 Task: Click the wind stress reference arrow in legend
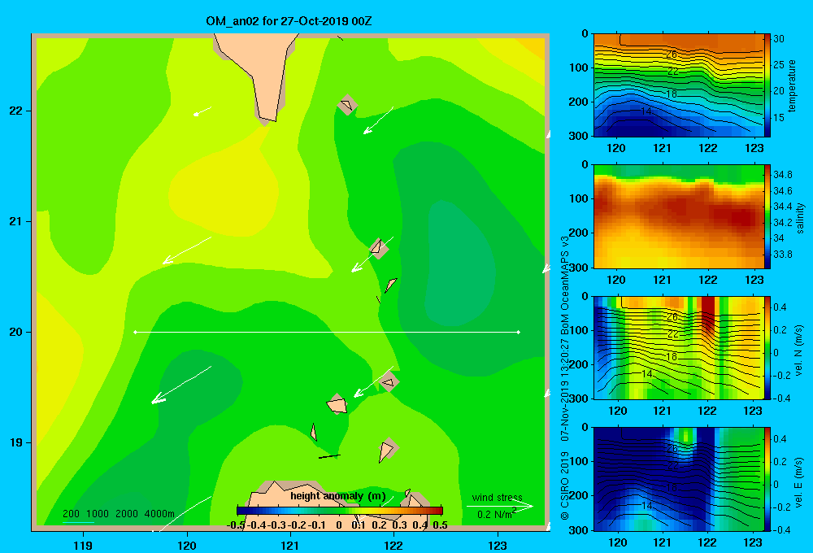tap(500, 506)
